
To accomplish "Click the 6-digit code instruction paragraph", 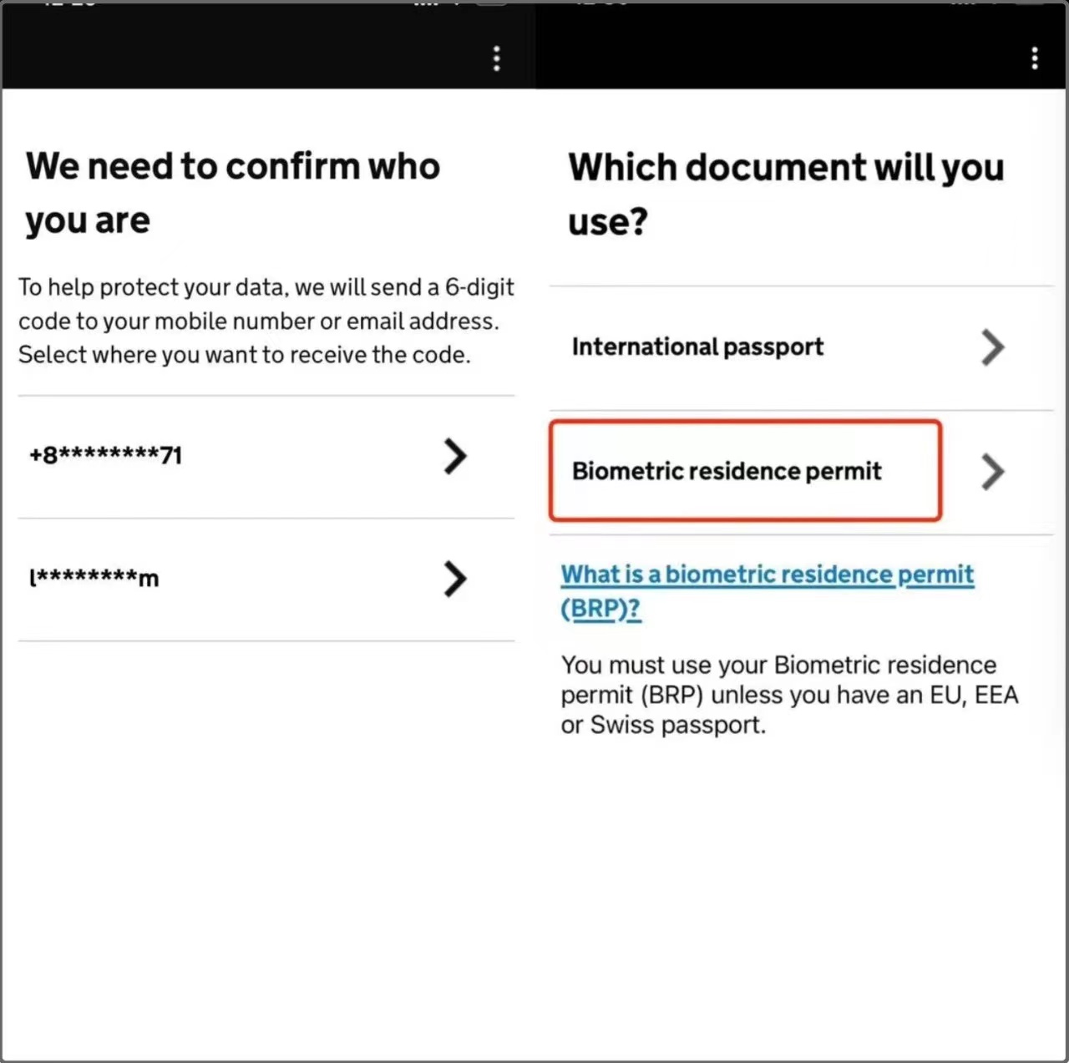I will tap(266, 321).
